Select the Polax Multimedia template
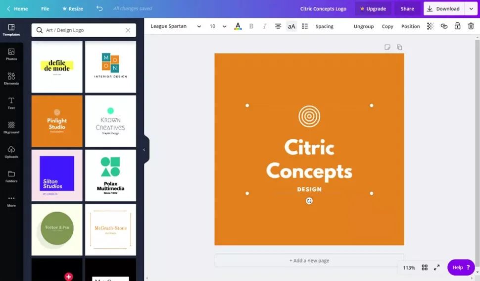The width and height of the screenshot is (480, 281). point(110,175)
